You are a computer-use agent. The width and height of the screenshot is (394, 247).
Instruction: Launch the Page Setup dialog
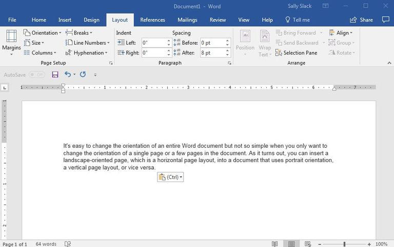[x=111, y=63]
